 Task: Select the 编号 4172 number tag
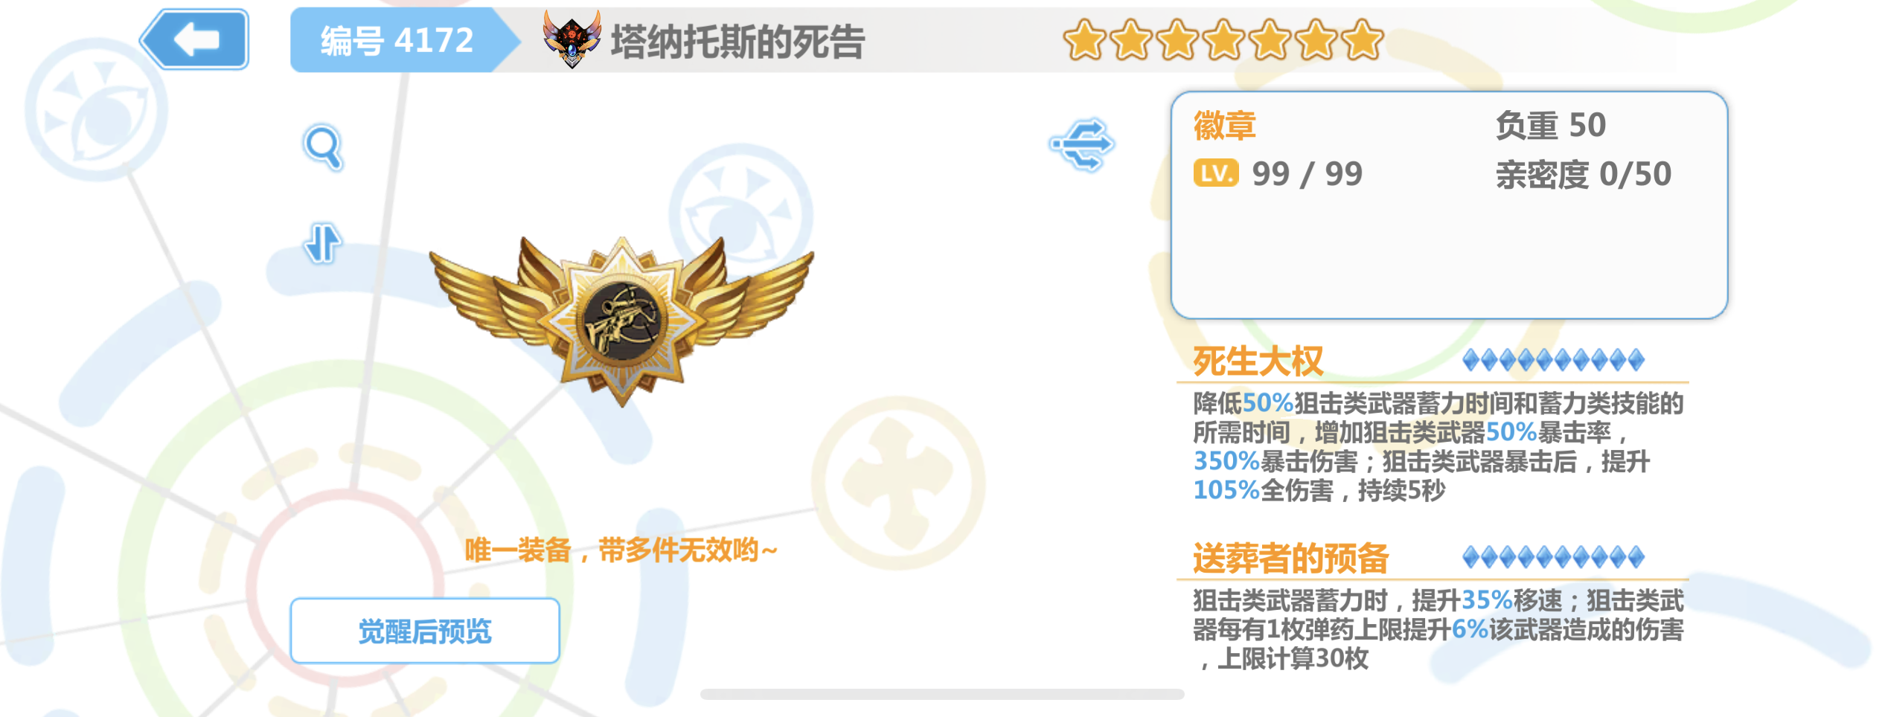pos(397,40)
